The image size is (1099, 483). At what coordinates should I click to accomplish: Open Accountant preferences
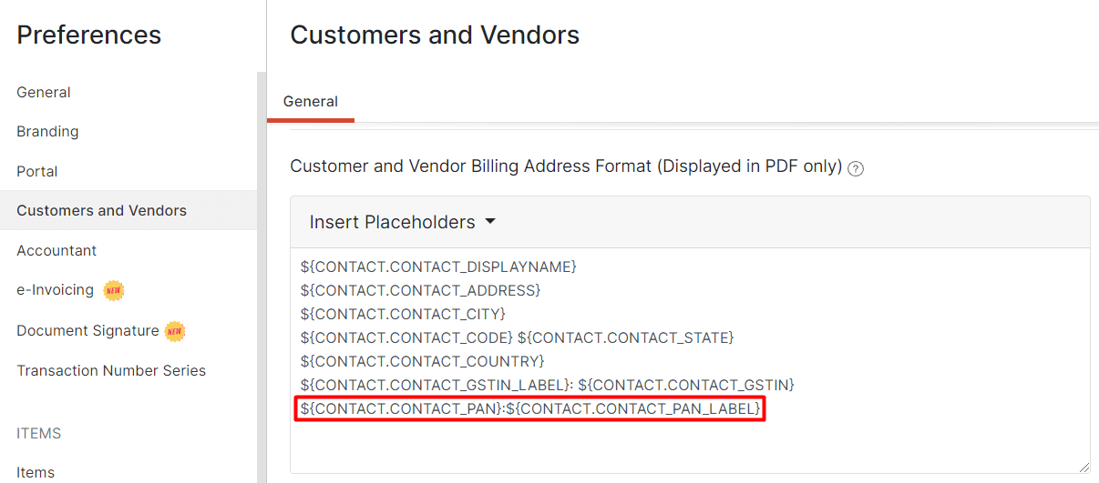point(56,250)
